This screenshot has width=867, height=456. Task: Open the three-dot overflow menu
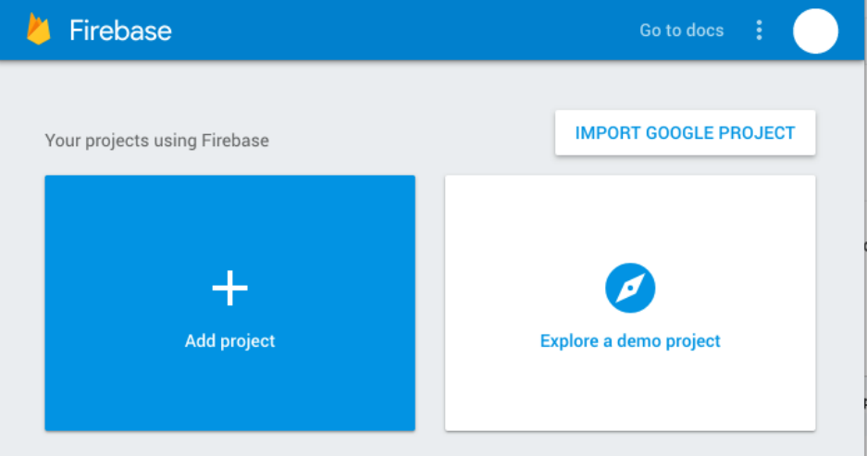(759, 30)
